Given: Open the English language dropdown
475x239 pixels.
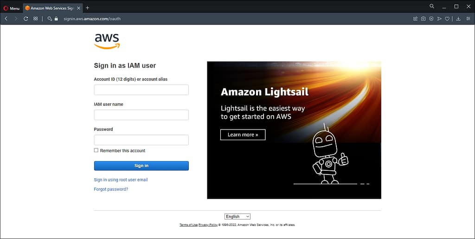Looking at the screenshot, I should 237,216.
